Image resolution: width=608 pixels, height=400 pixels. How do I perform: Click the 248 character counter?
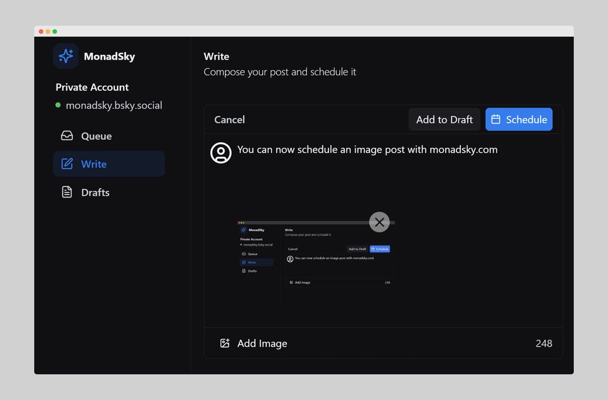[x=544, y=343]
